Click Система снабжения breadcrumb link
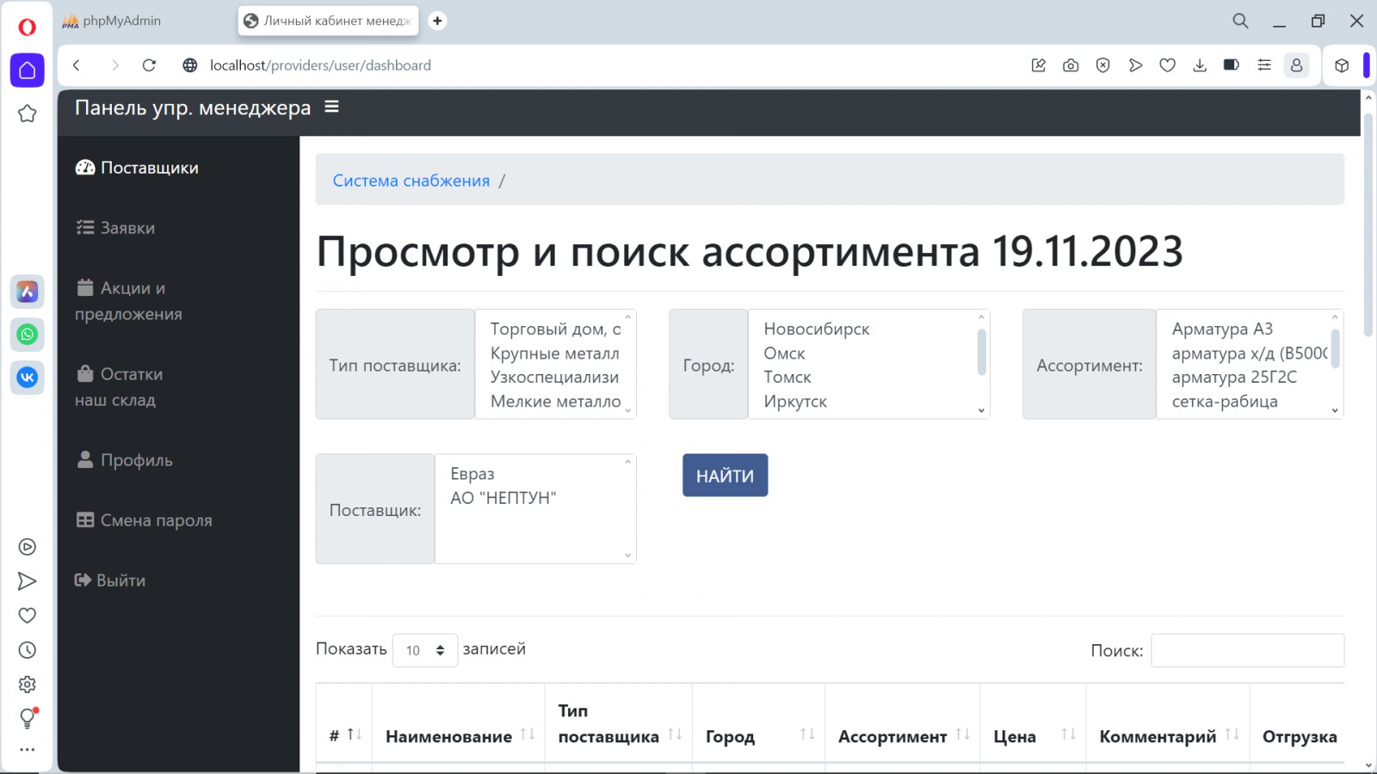The height and width of the screenshot is (774, 1377). coord(411,181)
